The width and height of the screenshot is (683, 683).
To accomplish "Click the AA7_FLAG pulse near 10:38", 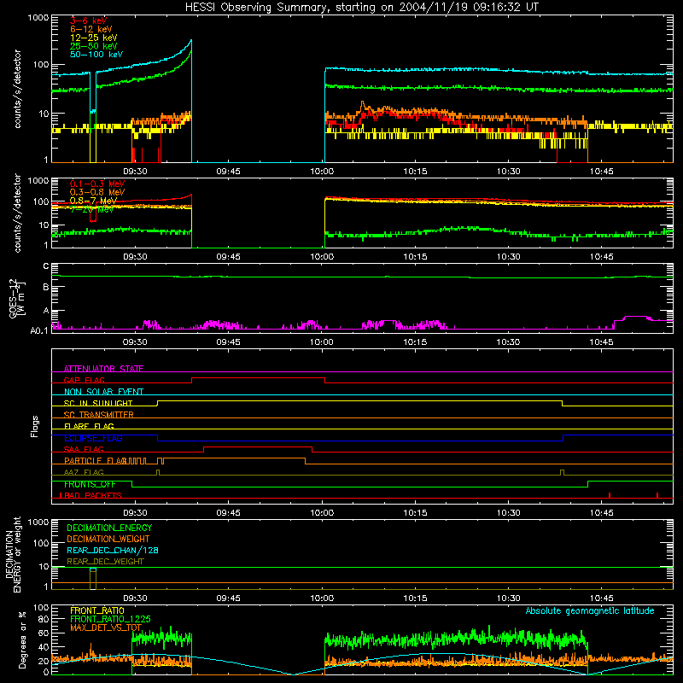I will pyautogui.click(x=563, y=473).
